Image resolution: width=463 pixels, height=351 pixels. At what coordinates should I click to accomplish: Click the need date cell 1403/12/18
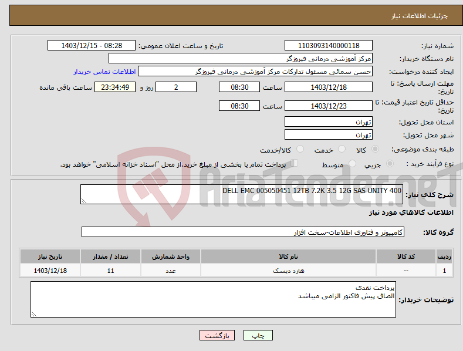(x=50, y=271)
